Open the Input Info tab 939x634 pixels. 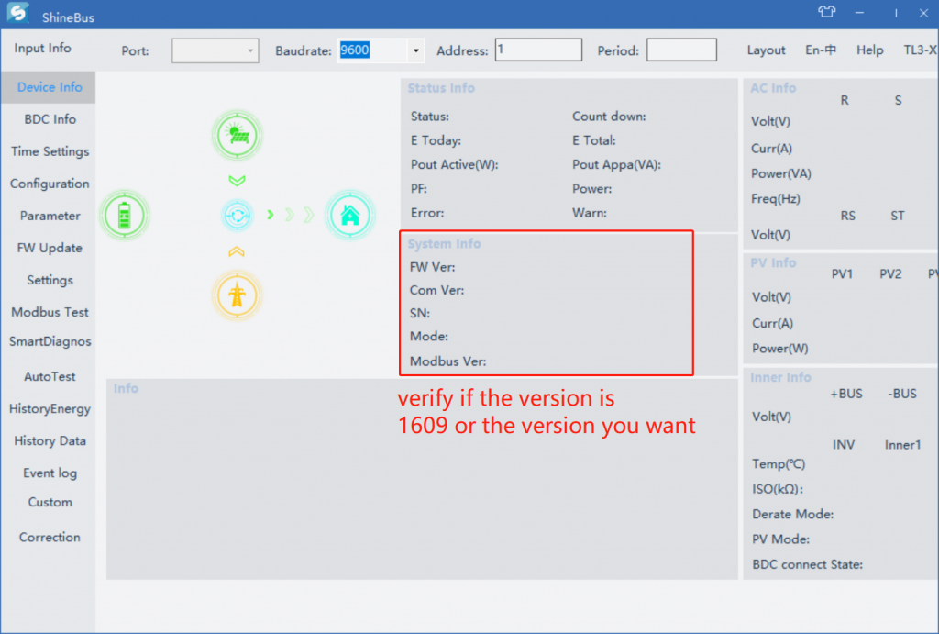42,48
